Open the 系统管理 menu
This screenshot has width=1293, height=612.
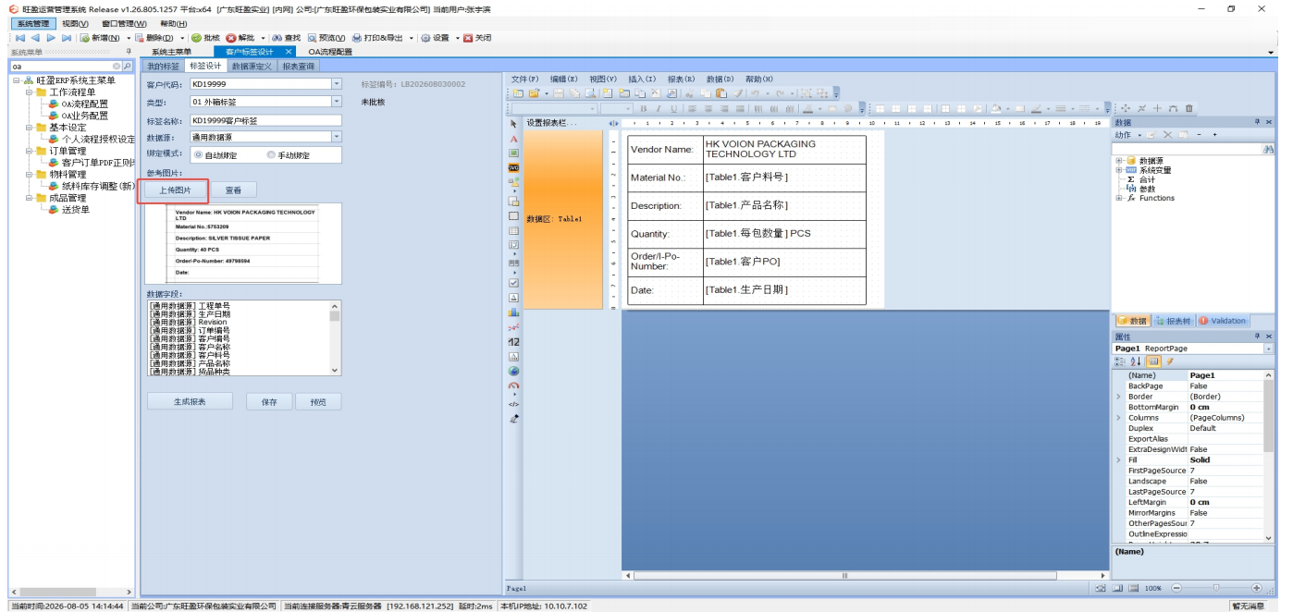pyautogui.click(x=33, y=23)
